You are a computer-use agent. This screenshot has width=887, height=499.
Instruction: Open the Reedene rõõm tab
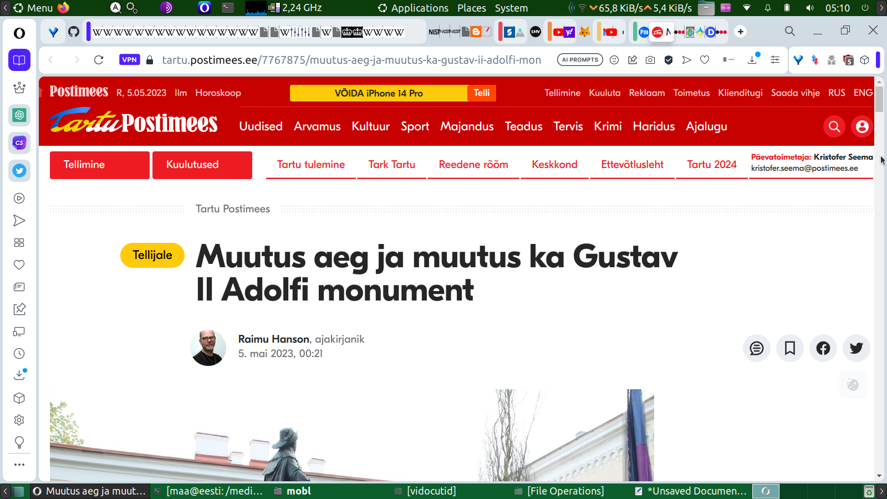pyautogui.click(x=473, y=165)
